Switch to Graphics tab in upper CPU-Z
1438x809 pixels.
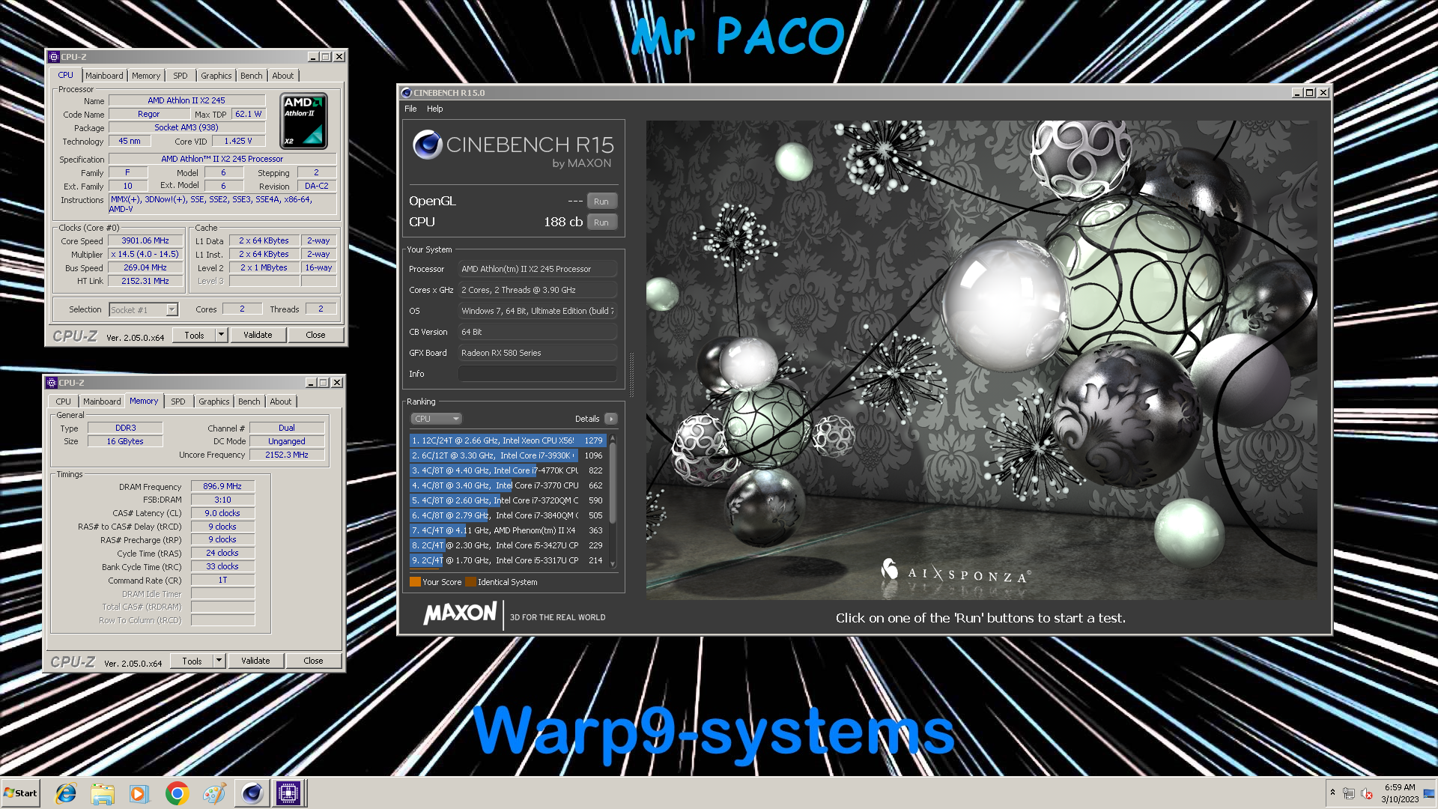point(216,76)
